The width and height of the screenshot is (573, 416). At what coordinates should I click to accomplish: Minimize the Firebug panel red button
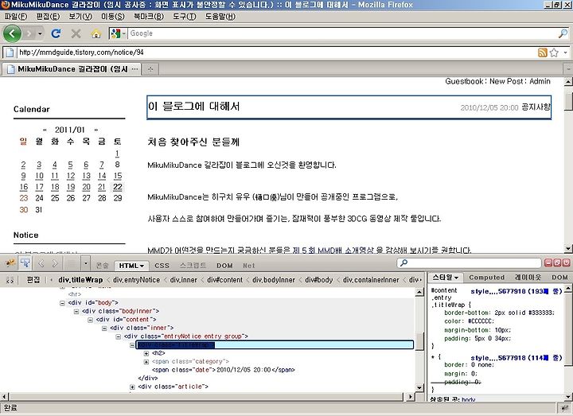tap(548, 262)
